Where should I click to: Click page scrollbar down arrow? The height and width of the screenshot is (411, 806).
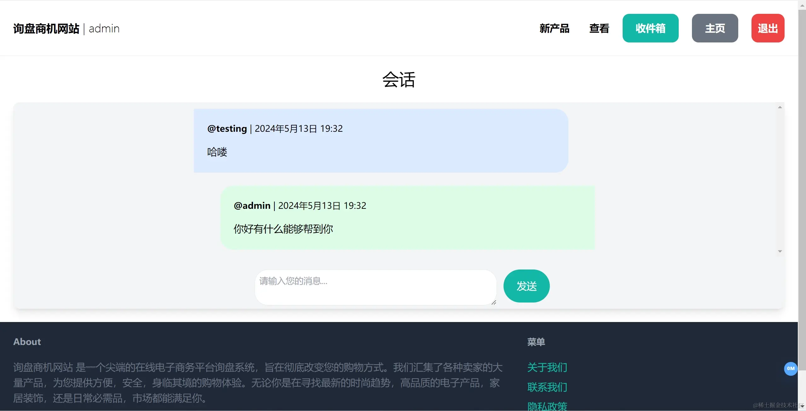point(802,406)
